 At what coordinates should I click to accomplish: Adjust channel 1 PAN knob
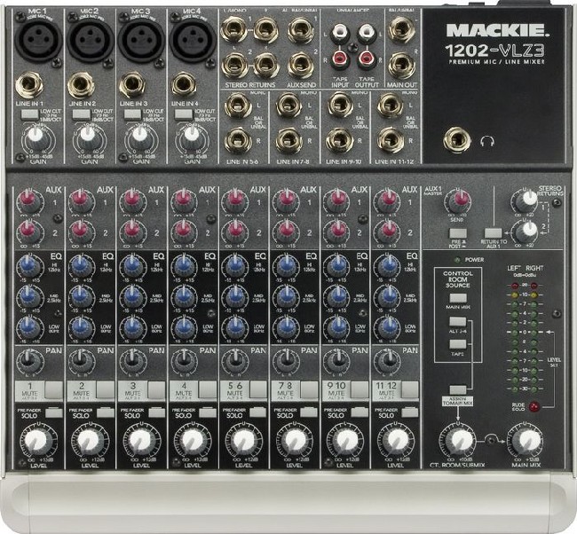[29, 361]
